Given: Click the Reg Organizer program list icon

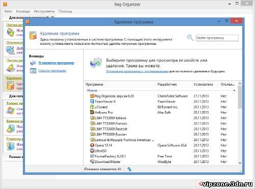Looking at the screenshot, I should coord(92,96).
